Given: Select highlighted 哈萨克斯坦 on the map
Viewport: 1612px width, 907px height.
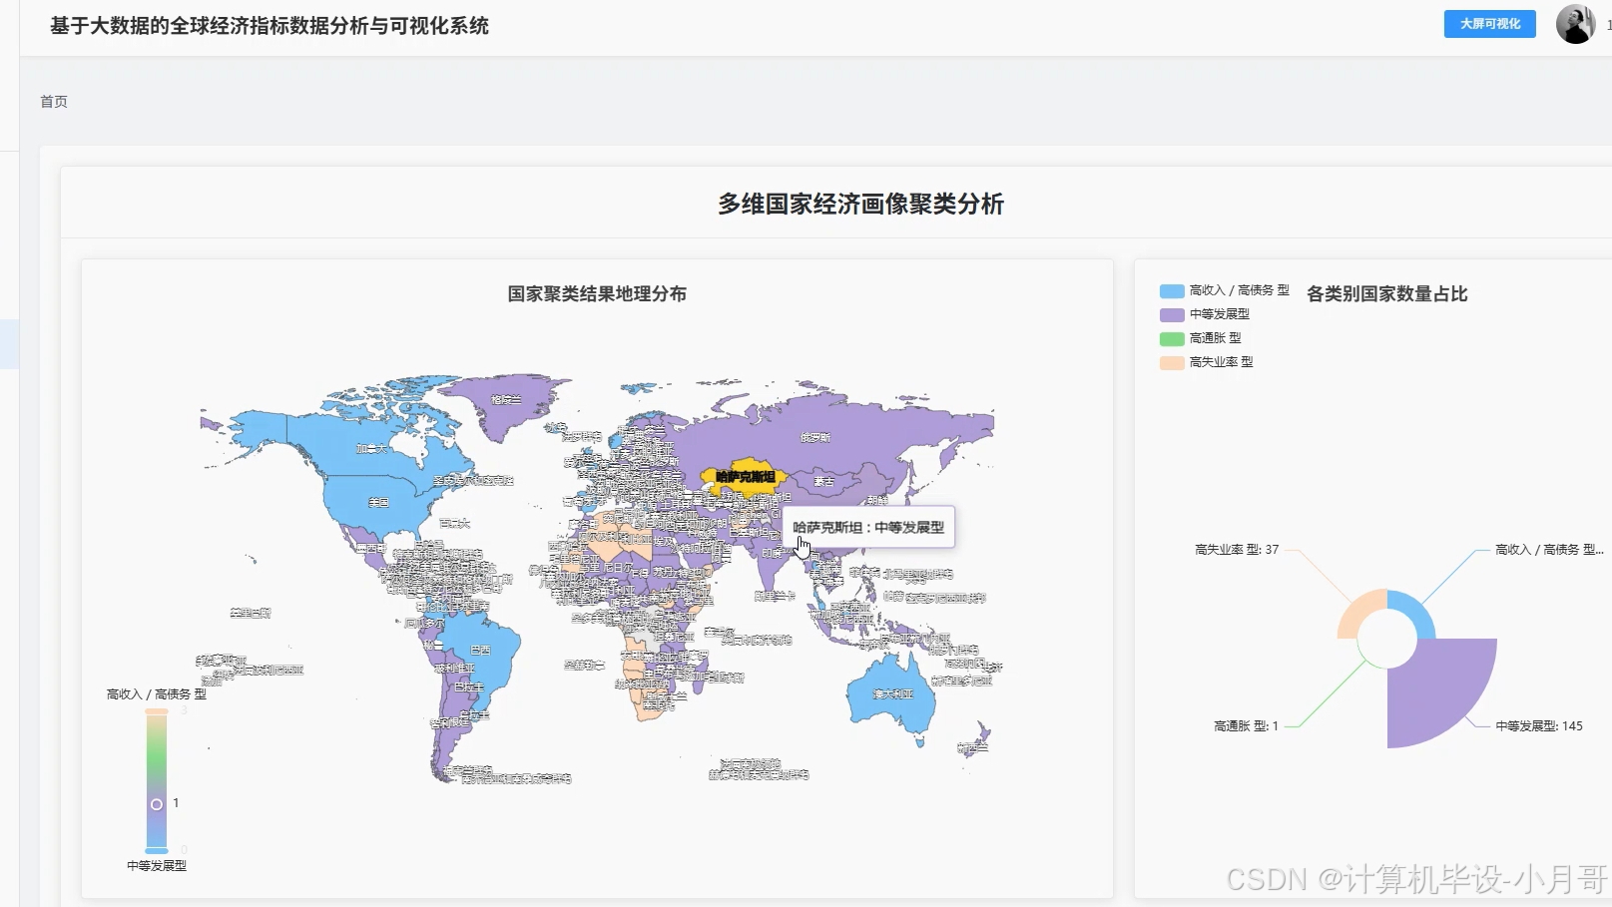Looking at the screenshot, I should [x=744, y=479].
